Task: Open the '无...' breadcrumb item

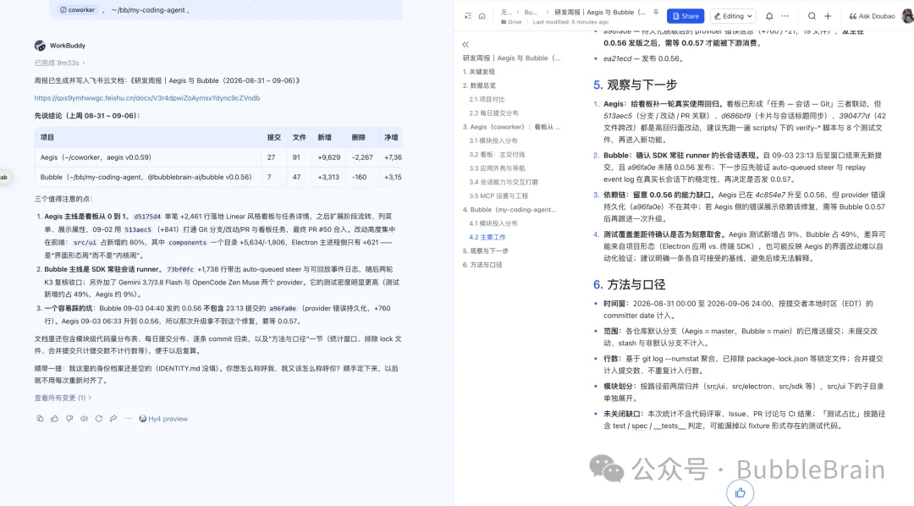Action: 507,12
